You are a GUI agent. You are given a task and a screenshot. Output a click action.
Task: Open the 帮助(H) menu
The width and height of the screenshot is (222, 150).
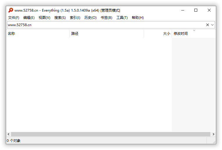[x=138, y=18]
